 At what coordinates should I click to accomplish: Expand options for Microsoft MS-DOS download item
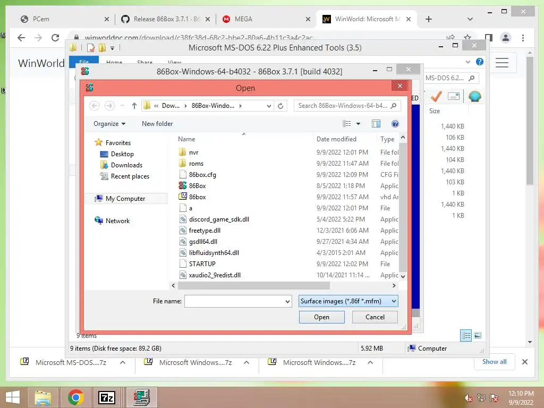point(123,362)
